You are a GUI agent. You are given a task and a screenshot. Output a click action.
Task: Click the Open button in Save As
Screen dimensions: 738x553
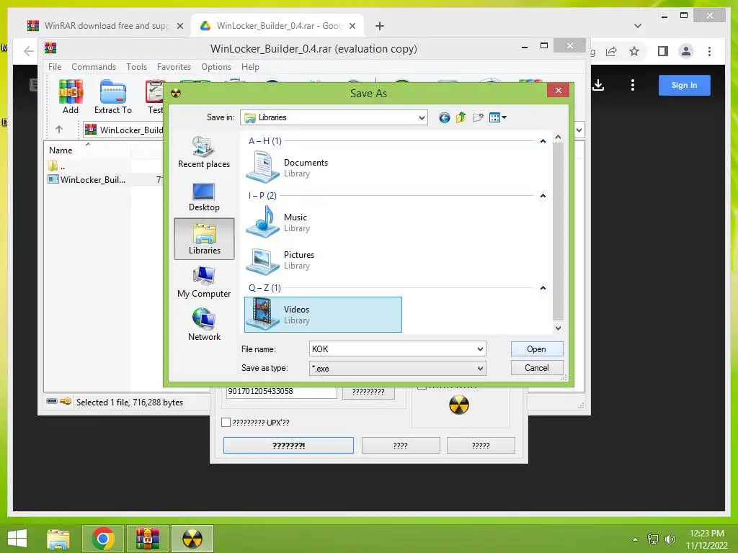pyautogui.click(x=536, y=349)
